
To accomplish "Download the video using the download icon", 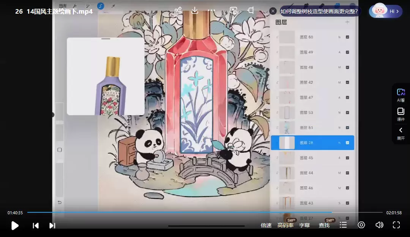I will click(x=195, y=11).
